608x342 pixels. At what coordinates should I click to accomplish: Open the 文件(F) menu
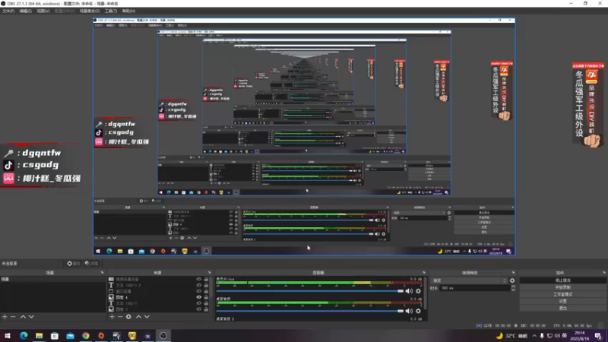pyautogui.click(x=8, y=11)
